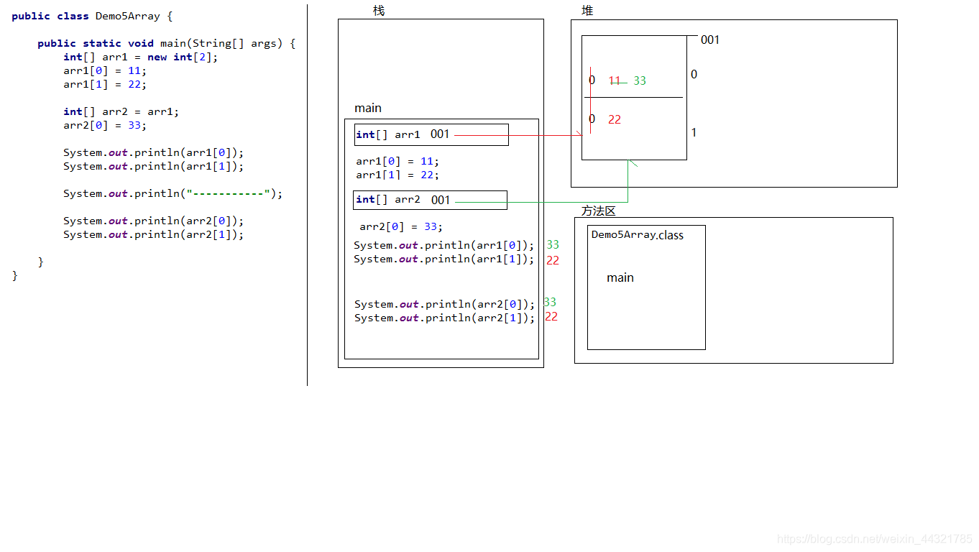Click println(arr2[0]) inside the main stack frame
Image resolution: width=979 pixels, height=552 pixels.
pyautogui.click(x=445, y=304)
